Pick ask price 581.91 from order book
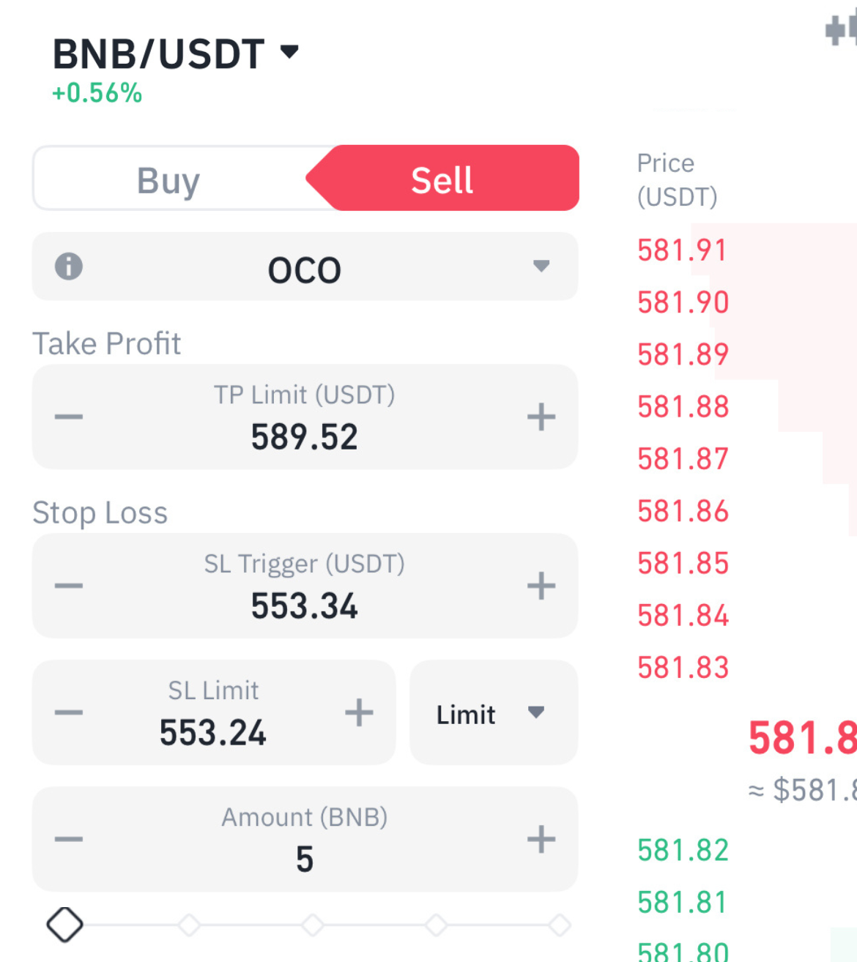 (x=682, y=250)
